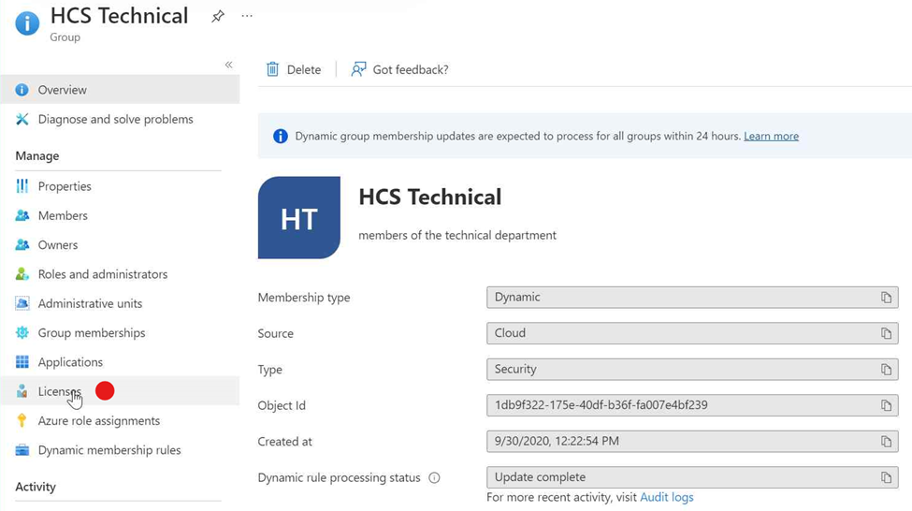Follow the Learn more link
Viewport: 912px width, 511px height.
(771, 137)
